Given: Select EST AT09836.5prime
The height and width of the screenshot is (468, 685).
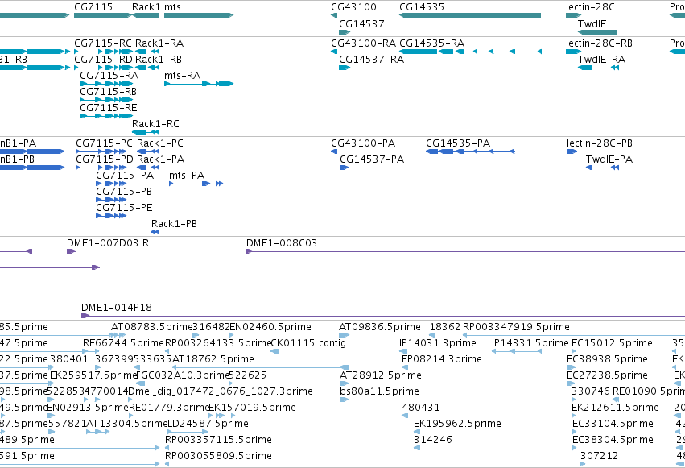Looking at the screenshot, I should click(380, 327).
